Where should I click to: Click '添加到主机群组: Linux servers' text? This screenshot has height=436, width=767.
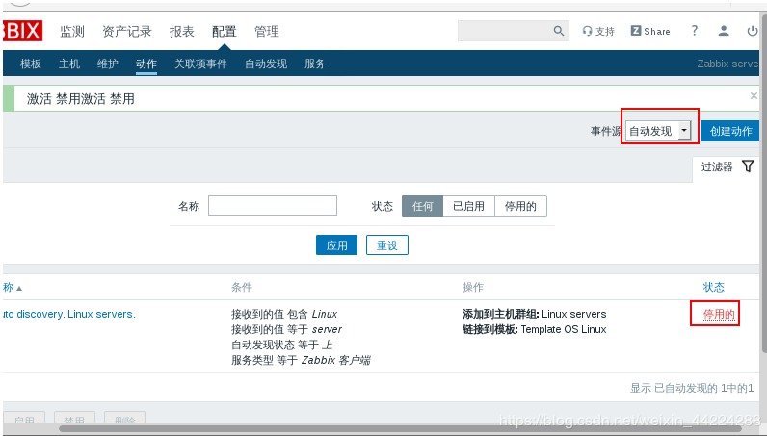[535, 314]
